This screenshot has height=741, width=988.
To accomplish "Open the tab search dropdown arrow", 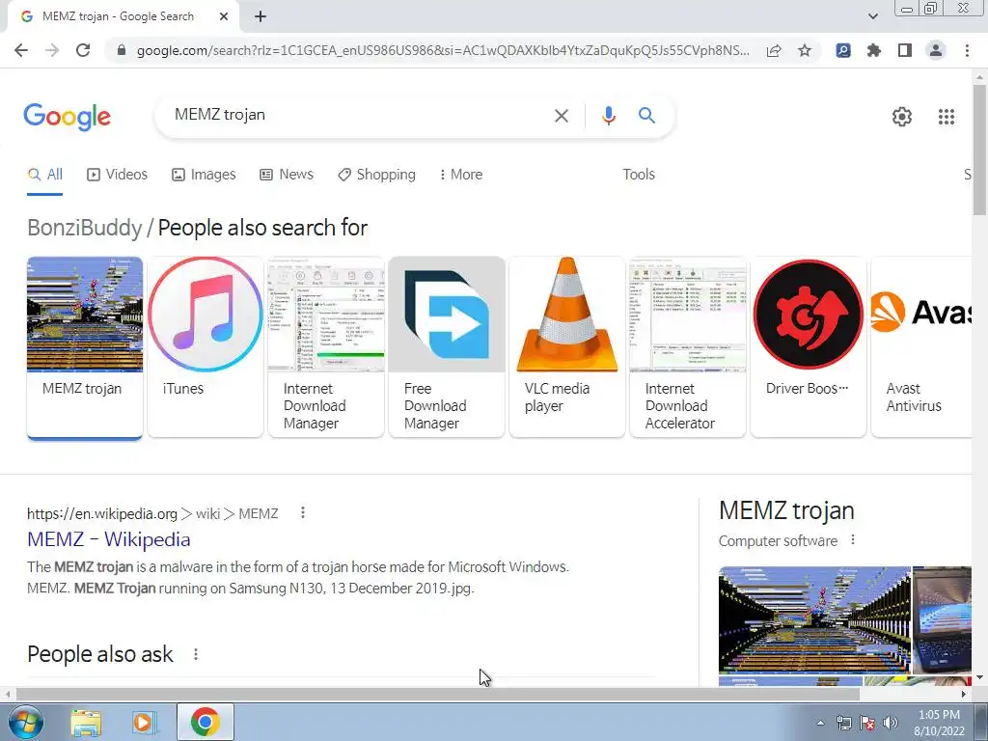I will point(872,16).
